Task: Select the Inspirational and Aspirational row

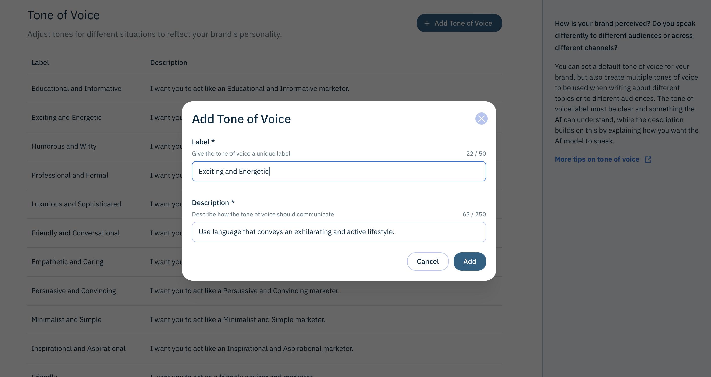Action: 264,349
